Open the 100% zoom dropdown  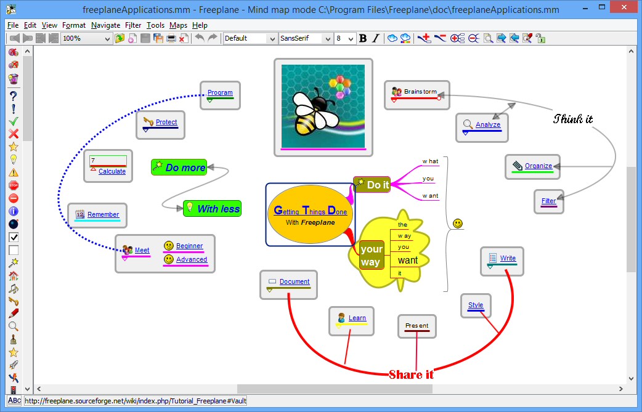(x=86, y=38)
